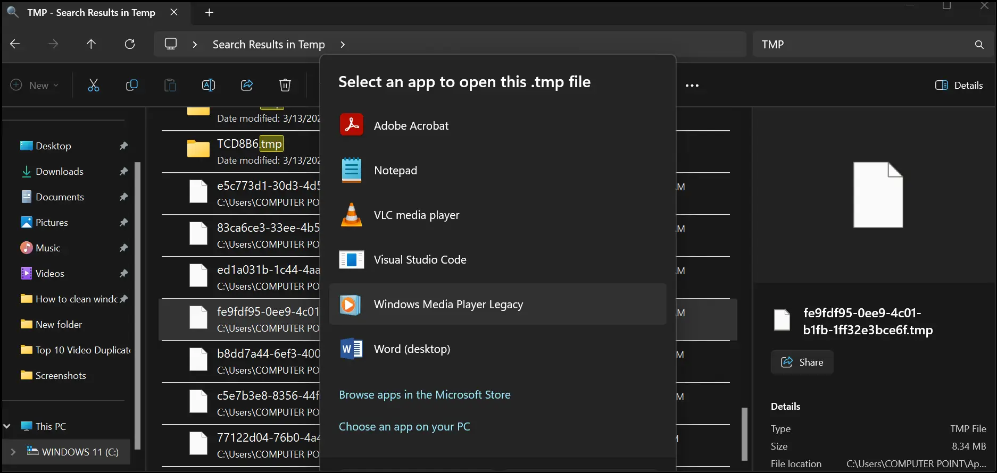The width and height of the screenshot is (997, 473).
Task: Open Desktop in the sidebar
Action: point(53,146)
